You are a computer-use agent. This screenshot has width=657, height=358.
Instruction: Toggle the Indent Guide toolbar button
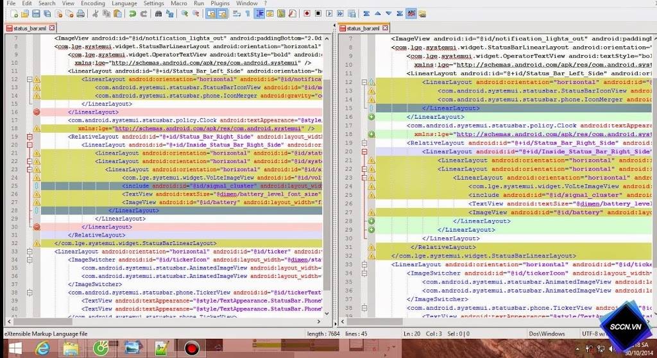tap(259, 14)
